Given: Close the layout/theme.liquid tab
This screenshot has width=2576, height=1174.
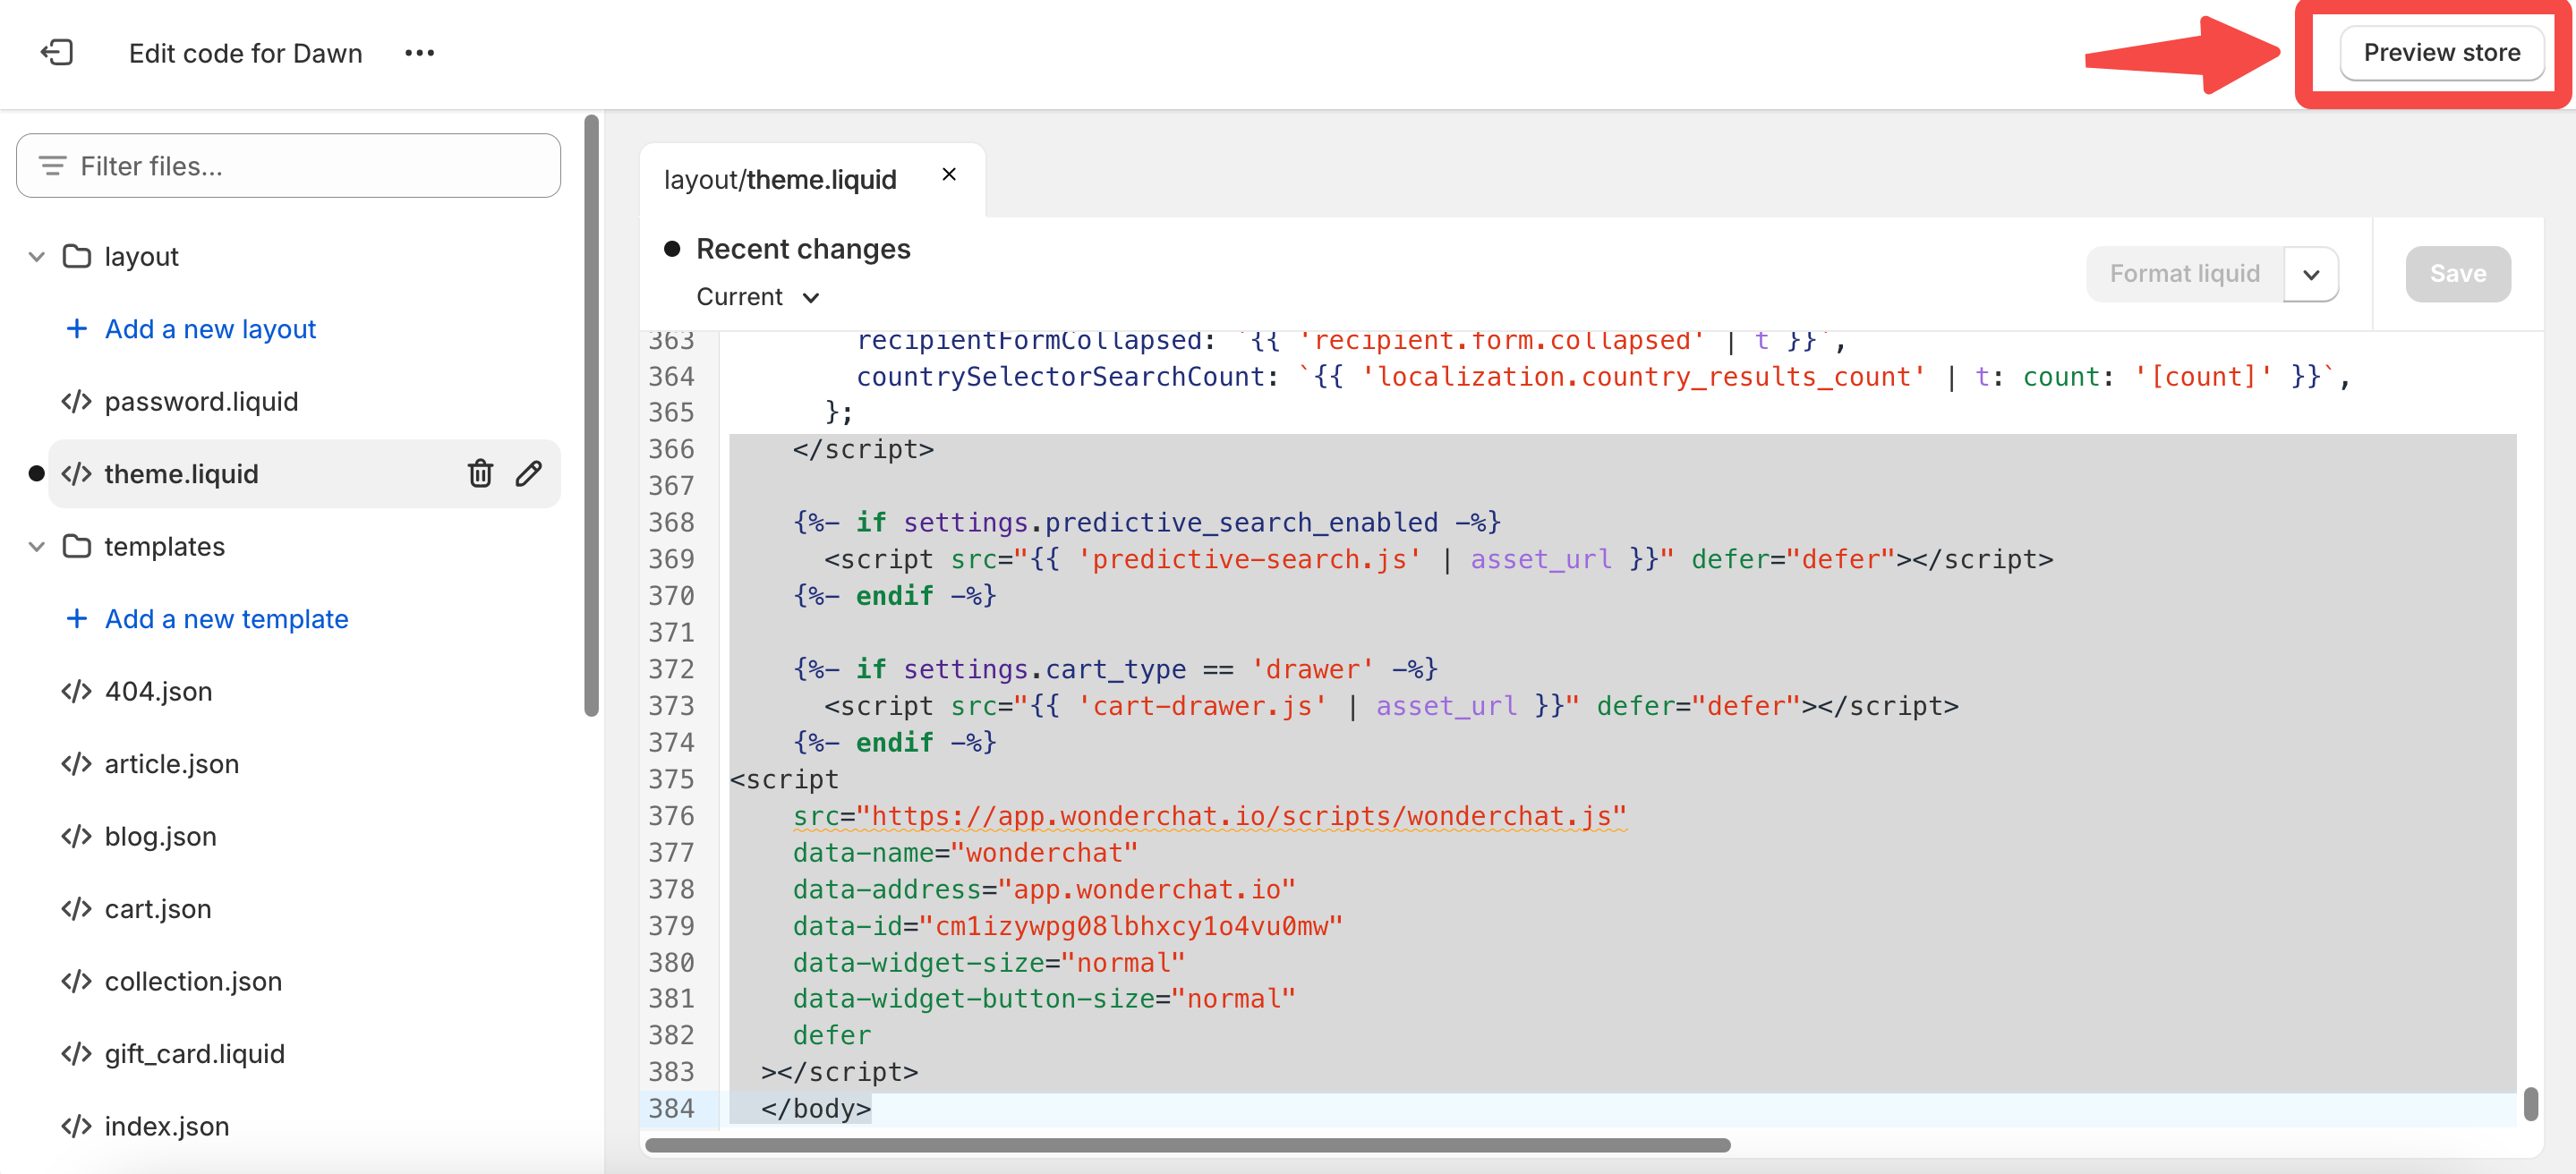Looking at the screenshot, I should (948, 174).
